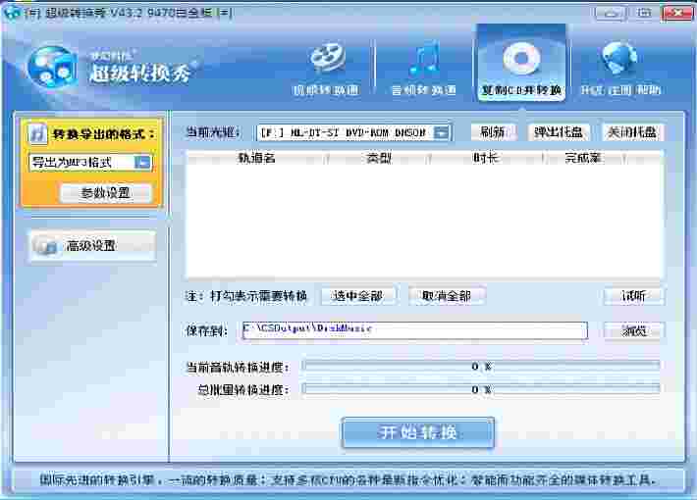697x500 pixels.
Task: Open the 导出为MP3格式 format dropdown
Action: click(x=90, y=163)
